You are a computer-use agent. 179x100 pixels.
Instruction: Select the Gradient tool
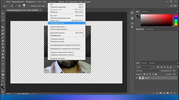3,51
